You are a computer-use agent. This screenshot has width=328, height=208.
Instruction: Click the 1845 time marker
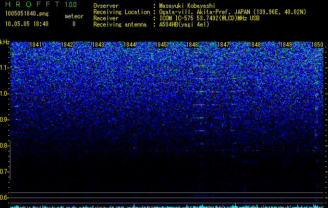click(161, 44)
